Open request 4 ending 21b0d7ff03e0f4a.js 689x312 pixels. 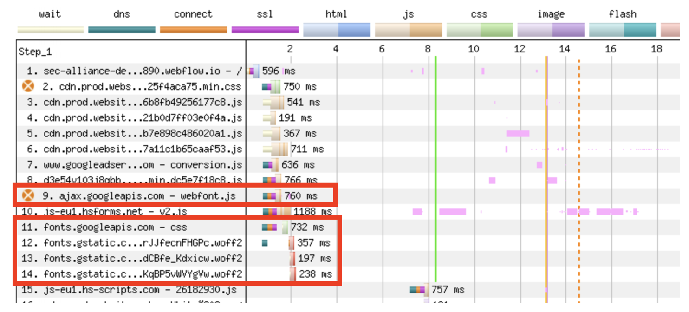(x=135, y=118)
